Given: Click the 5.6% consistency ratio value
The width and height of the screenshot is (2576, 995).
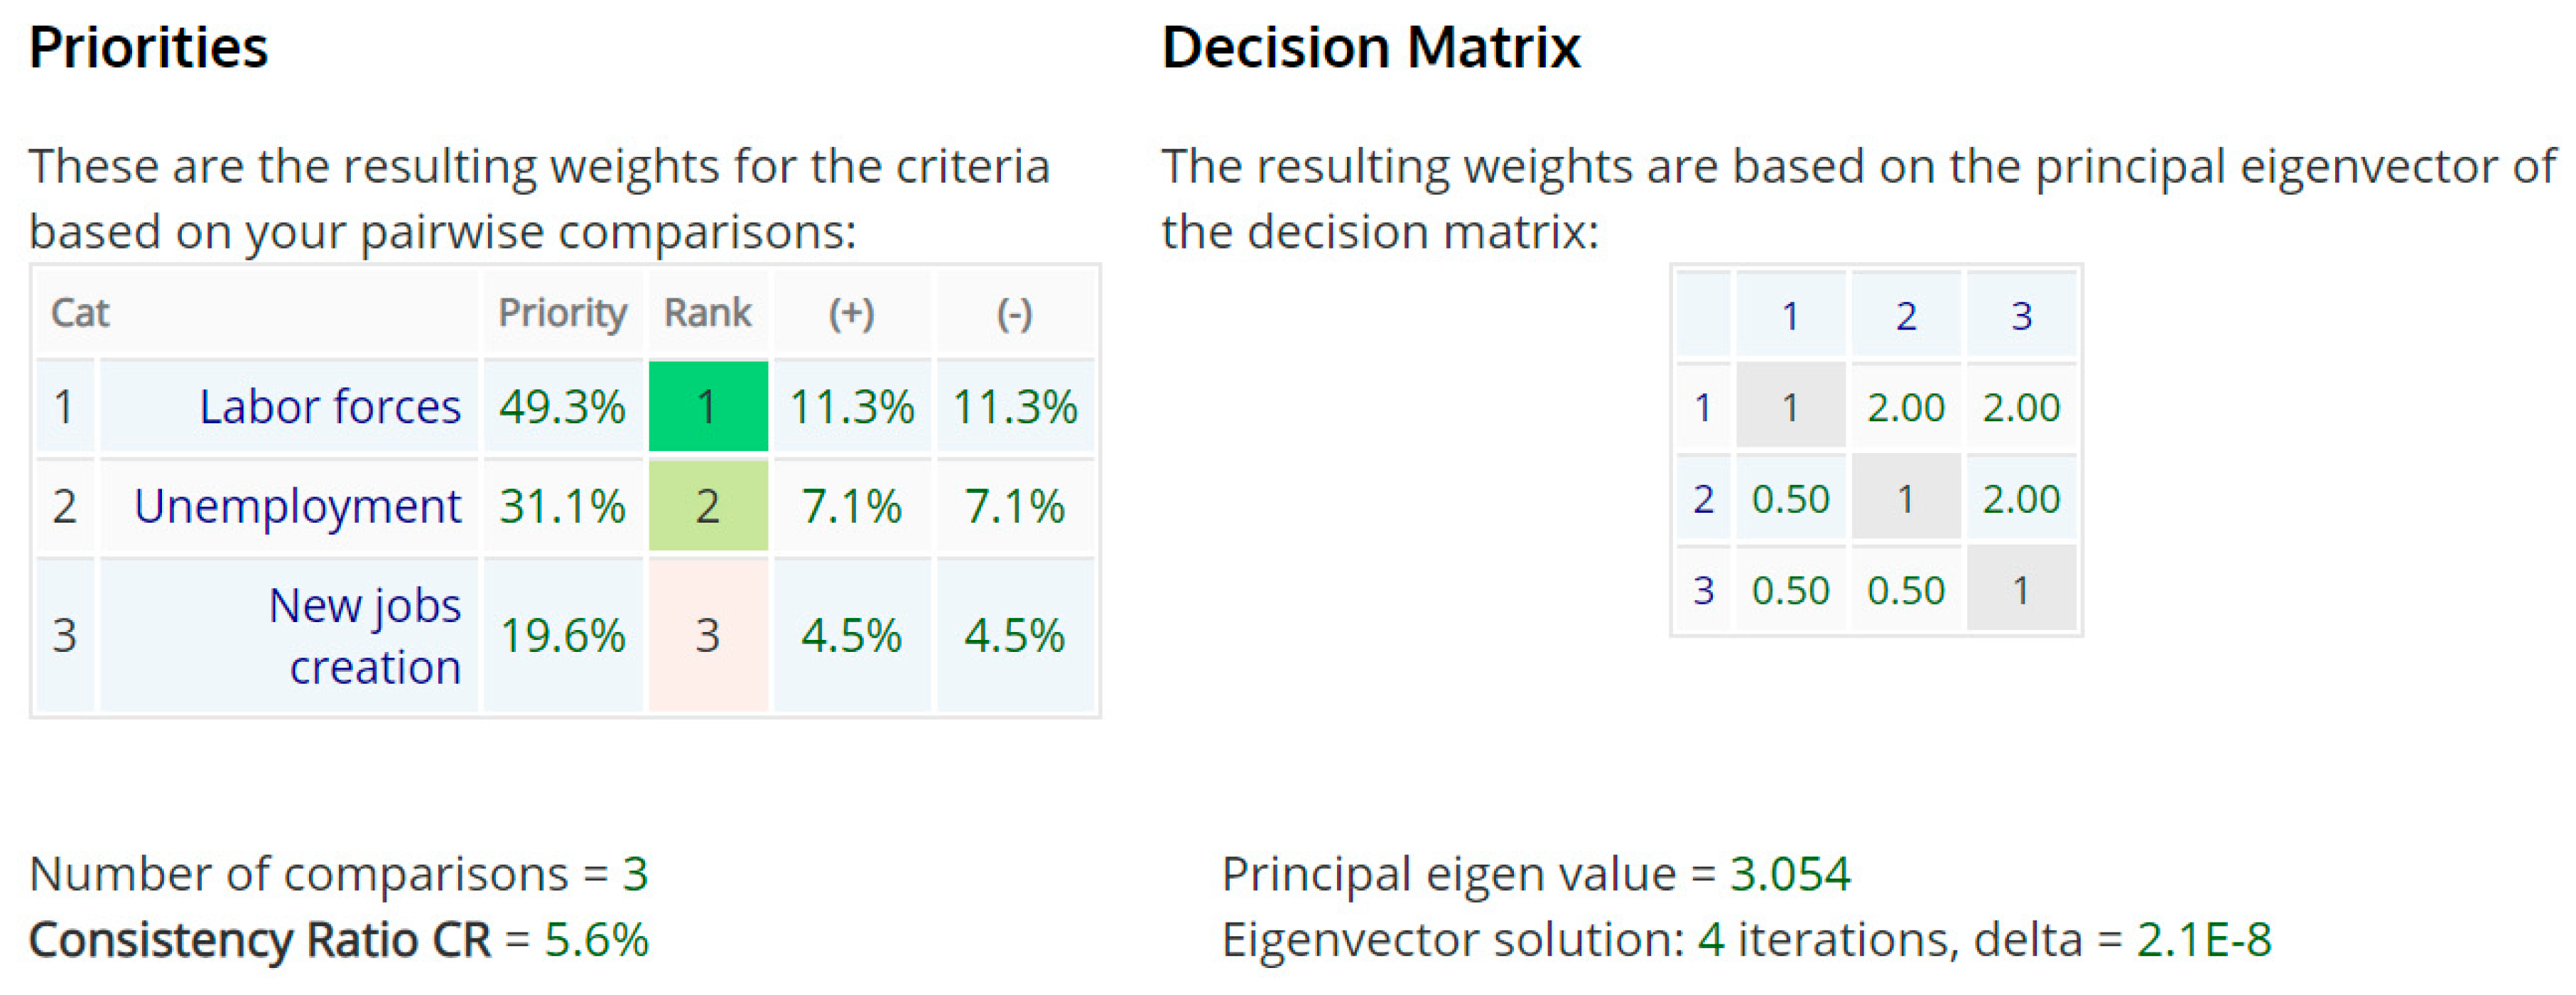Looking at the screenshot, I should click(x=596, y=940).
